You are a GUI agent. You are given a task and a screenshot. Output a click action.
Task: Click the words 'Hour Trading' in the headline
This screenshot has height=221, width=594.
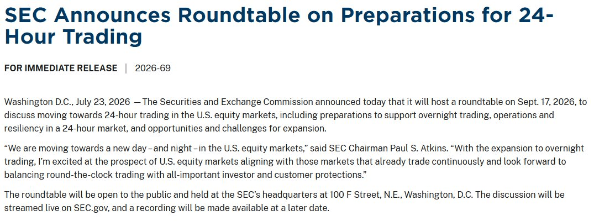click(x=73, y=37)
